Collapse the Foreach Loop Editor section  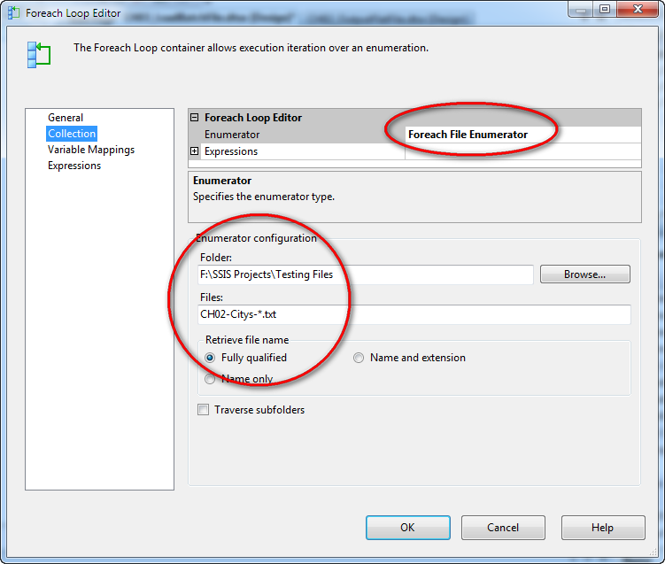[x=194, y=118]
